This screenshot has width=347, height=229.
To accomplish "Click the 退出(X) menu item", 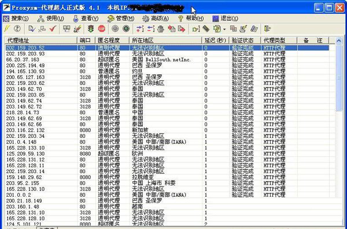I will 226,18.
